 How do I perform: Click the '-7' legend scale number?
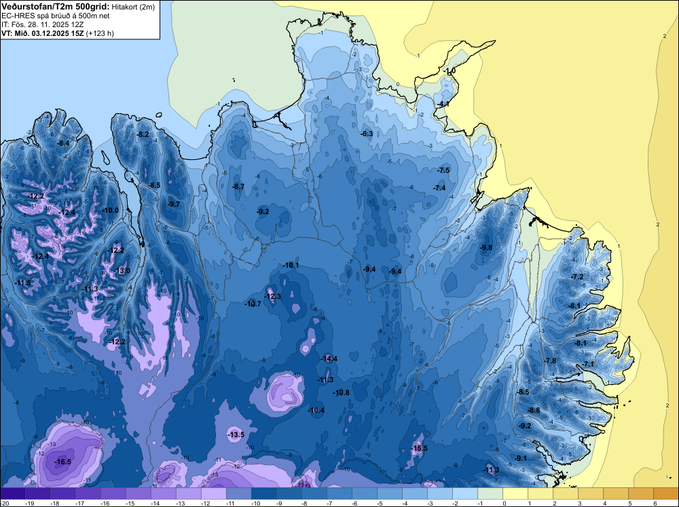coord(331,503)
